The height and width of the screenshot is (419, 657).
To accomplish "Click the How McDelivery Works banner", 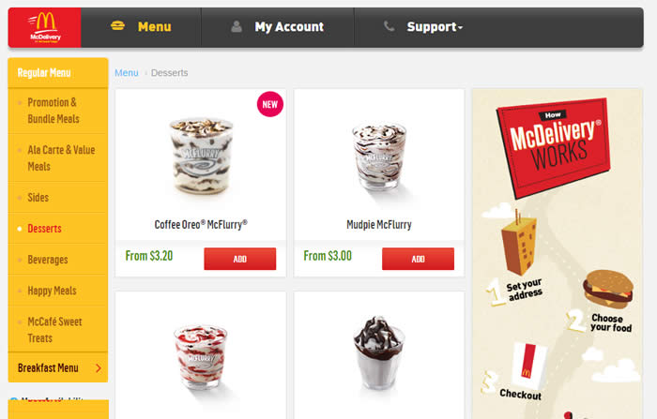I will pyautogui.click(x=554, y=147).
